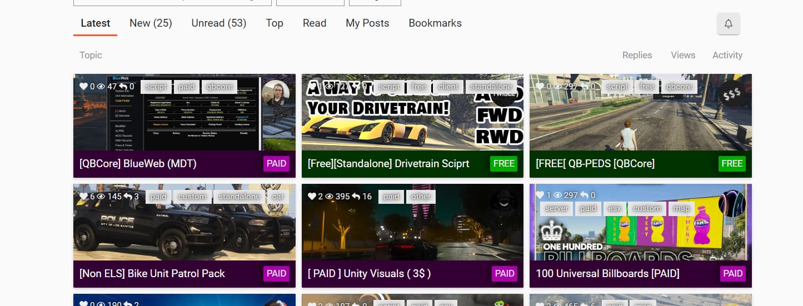This screenshot has height=306, width=803.
Task: Open avatar on Bike Unit Patrol Pack card
Action: 275,204
